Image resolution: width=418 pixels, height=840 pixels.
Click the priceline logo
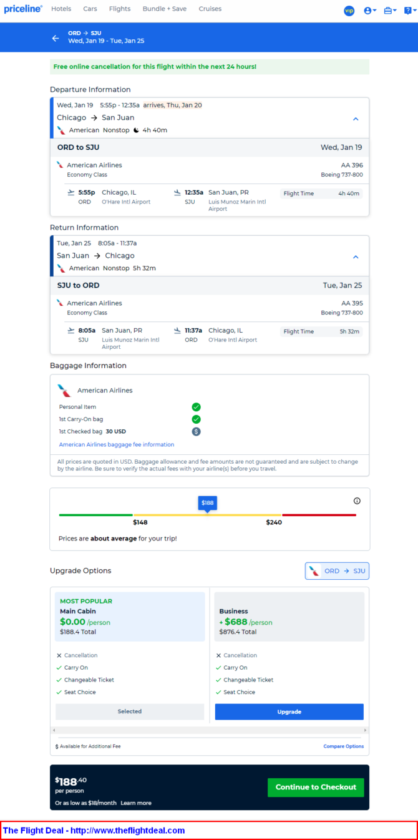(x=23, y=9)
